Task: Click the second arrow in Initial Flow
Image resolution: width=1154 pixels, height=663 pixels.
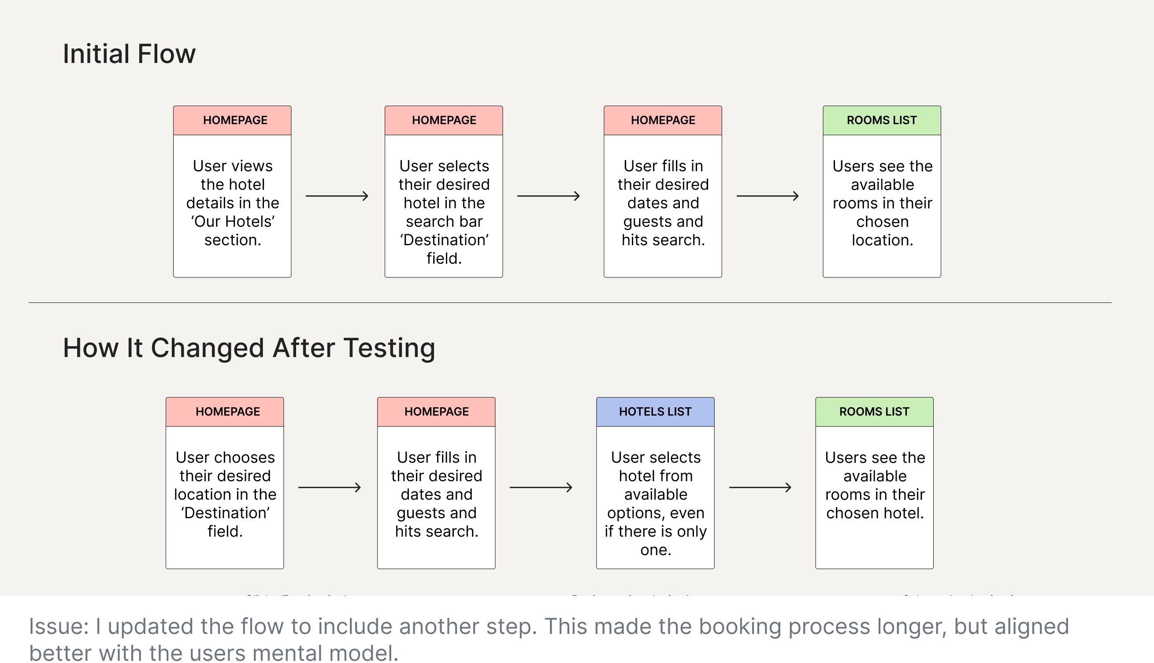Action: click(548, 196)
